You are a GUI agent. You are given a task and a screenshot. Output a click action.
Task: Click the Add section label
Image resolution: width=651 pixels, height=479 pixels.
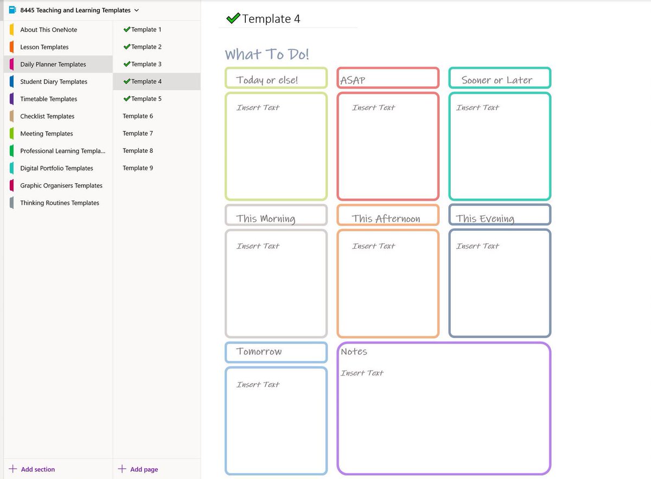click(x=38, y=469)
